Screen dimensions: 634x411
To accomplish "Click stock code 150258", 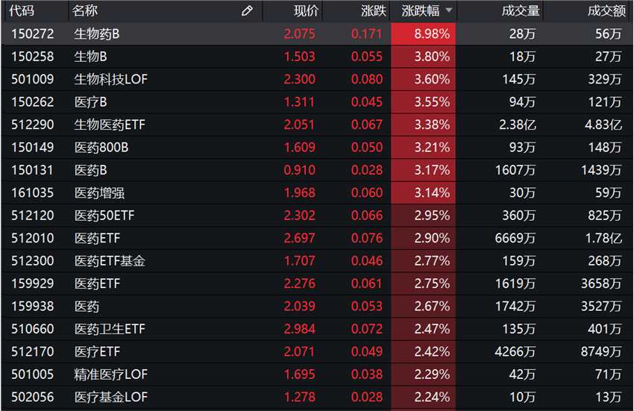I will click(32, 57).
